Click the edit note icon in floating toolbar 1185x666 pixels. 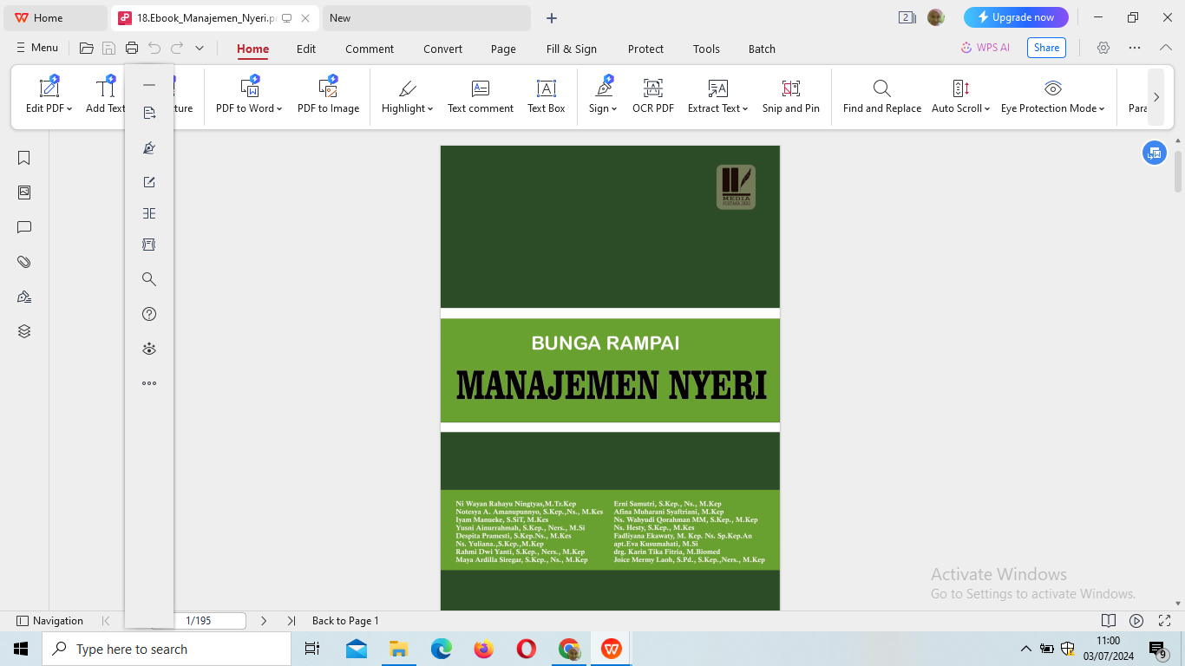(149, 182)
